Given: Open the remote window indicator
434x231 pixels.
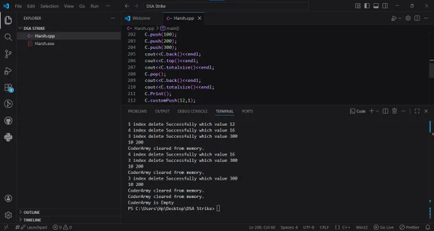Looking at the screenshot, I should point(6,227).
